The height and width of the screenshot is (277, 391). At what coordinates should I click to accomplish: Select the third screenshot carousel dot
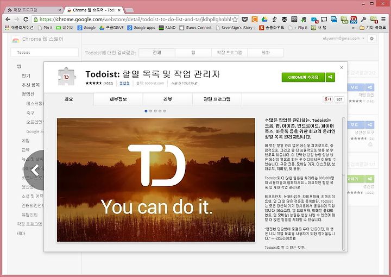click(x=155, y=111)
